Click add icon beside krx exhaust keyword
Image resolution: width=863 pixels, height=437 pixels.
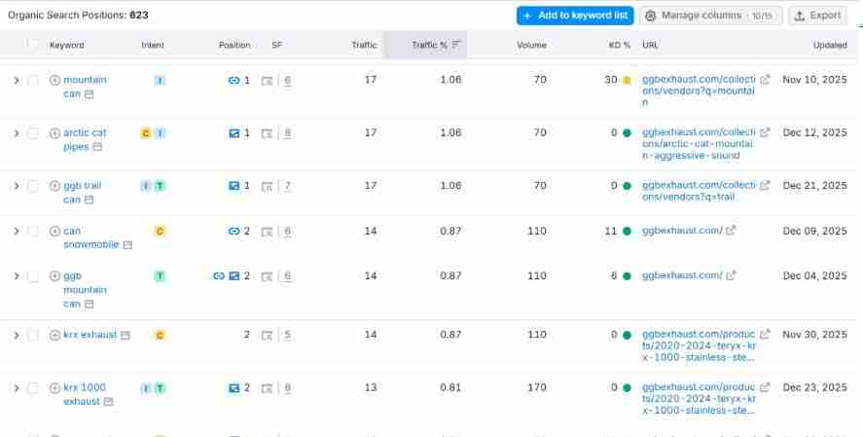tap(54, 335)
